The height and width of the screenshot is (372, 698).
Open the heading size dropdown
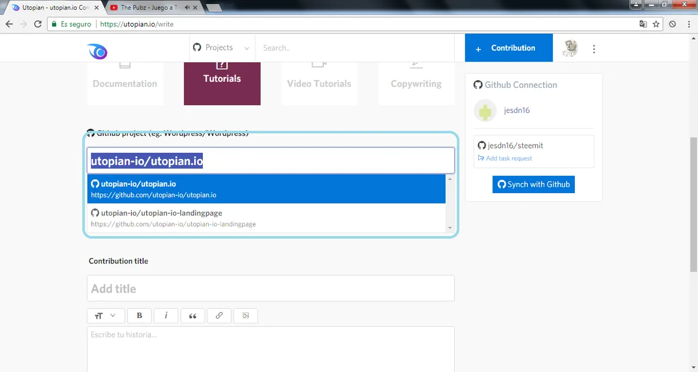(106, 315)
